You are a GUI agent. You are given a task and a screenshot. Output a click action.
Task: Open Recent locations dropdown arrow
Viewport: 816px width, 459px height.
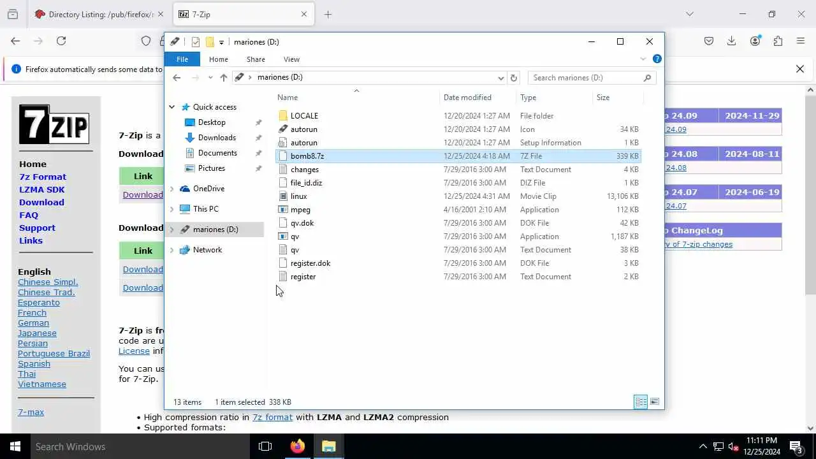coord(210,78)
